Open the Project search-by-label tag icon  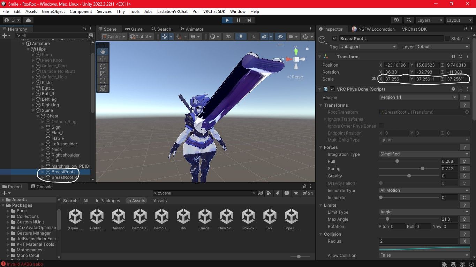pos(278,193)
